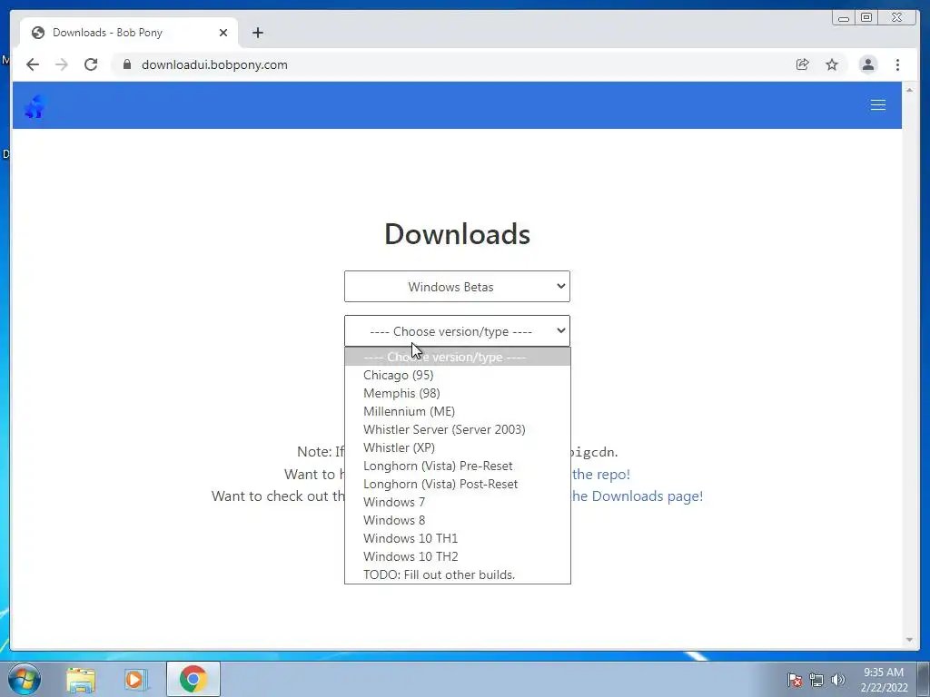Choose Millennium (ME) option
Image resolution: width=930 pixels, height=697 pixels.
[x=458, y=411]
